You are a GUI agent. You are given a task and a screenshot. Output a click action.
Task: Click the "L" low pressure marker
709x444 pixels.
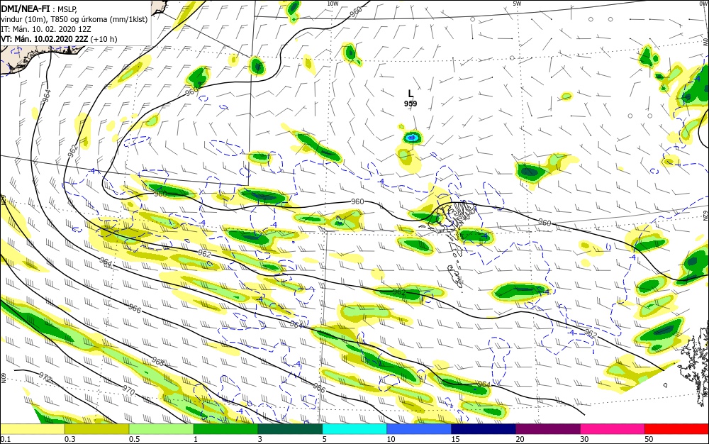(411, 94)
